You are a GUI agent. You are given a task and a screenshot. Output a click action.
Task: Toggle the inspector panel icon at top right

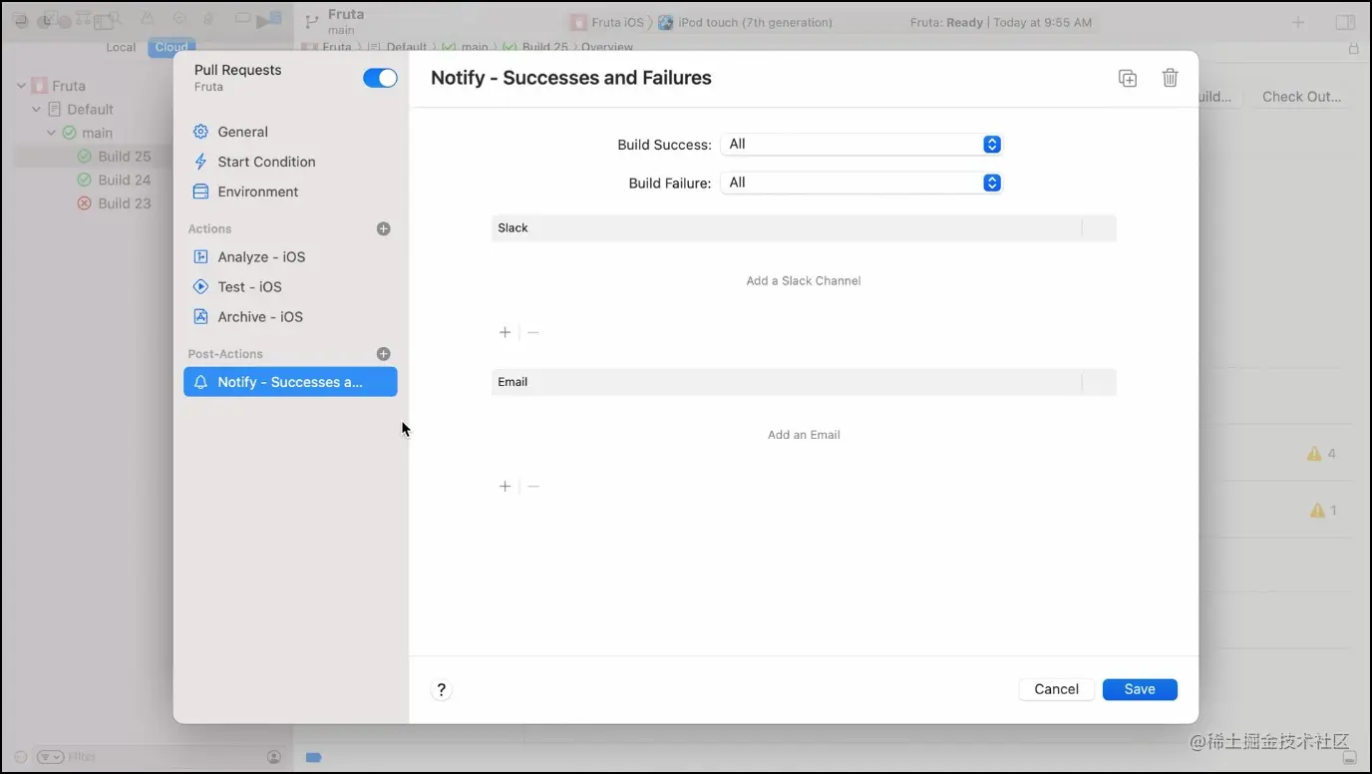click(1345, 22)
